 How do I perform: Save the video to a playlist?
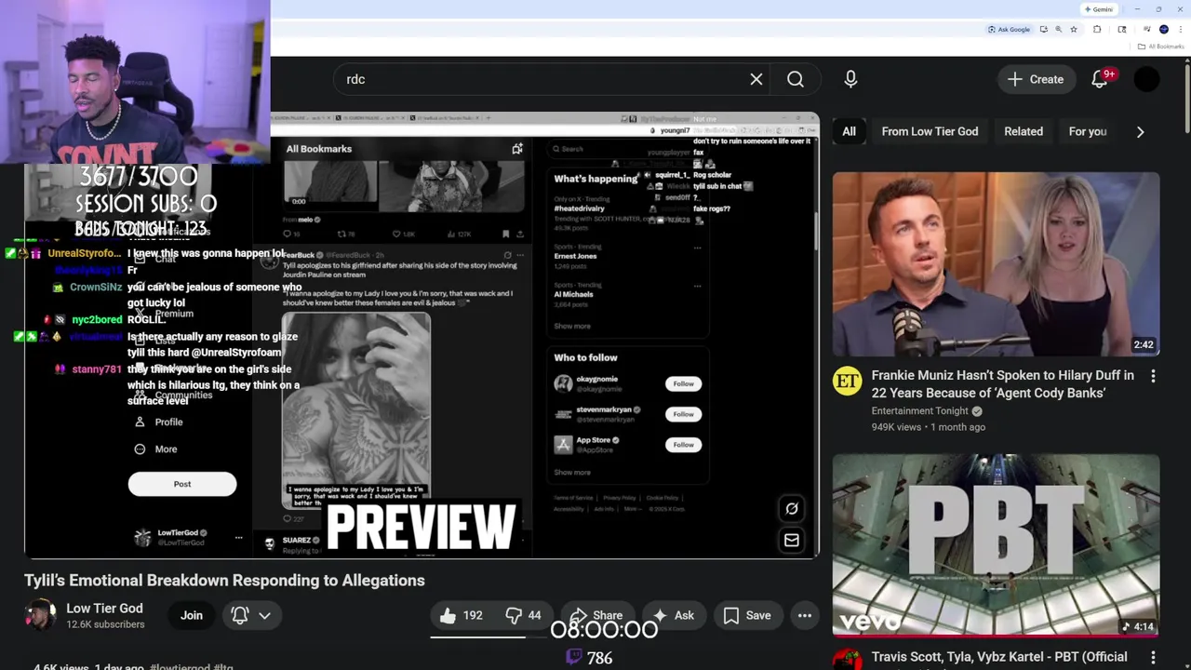pyautogui.click(x=747, y=615)
